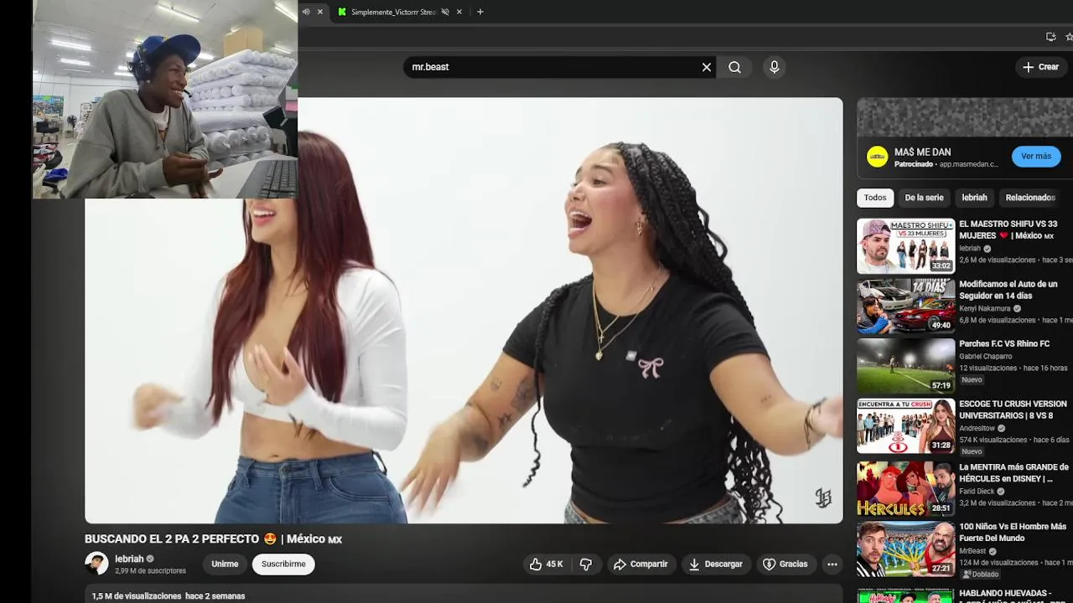Click the magnifying glass search button
The image size is (1073, 603).
(x=734, y=67)
